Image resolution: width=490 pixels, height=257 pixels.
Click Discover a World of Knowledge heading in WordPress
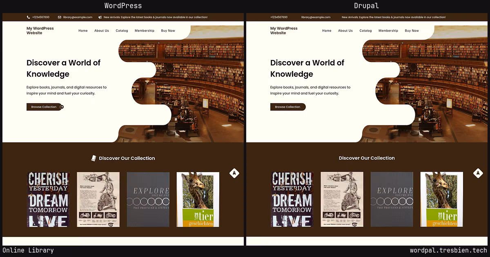point(63,68)
